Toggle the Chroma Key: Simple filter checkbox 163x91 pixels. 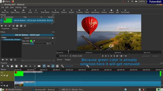(2, 40)
